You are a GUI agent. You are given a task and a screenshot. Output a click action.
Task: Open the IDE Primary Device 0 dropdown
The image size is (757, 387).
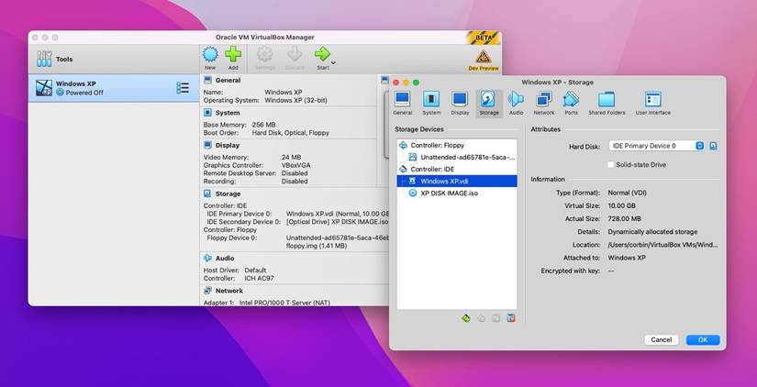[x=656, y=146]
